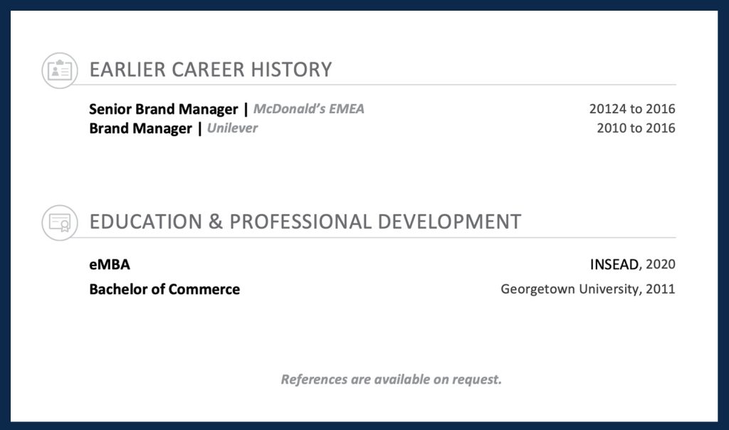Click the References are available on request line
Image resolution: width=729 pixels, height=430 pixels.
point(391,379)
